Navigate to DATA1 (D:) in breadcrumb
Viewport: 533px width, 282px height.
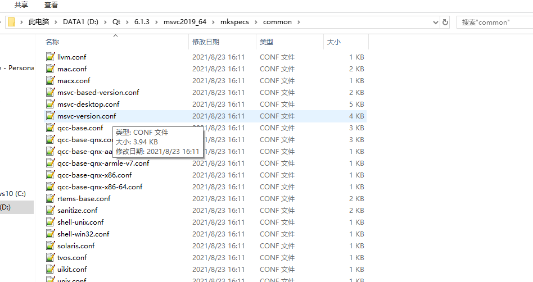pyautogui.click(x=80, y=22)
